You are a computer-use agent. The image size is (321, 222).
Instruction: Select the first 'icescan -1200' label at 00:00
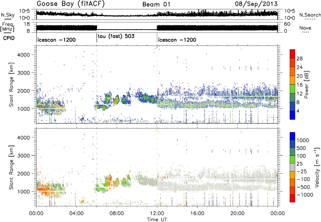coord(57,40)
